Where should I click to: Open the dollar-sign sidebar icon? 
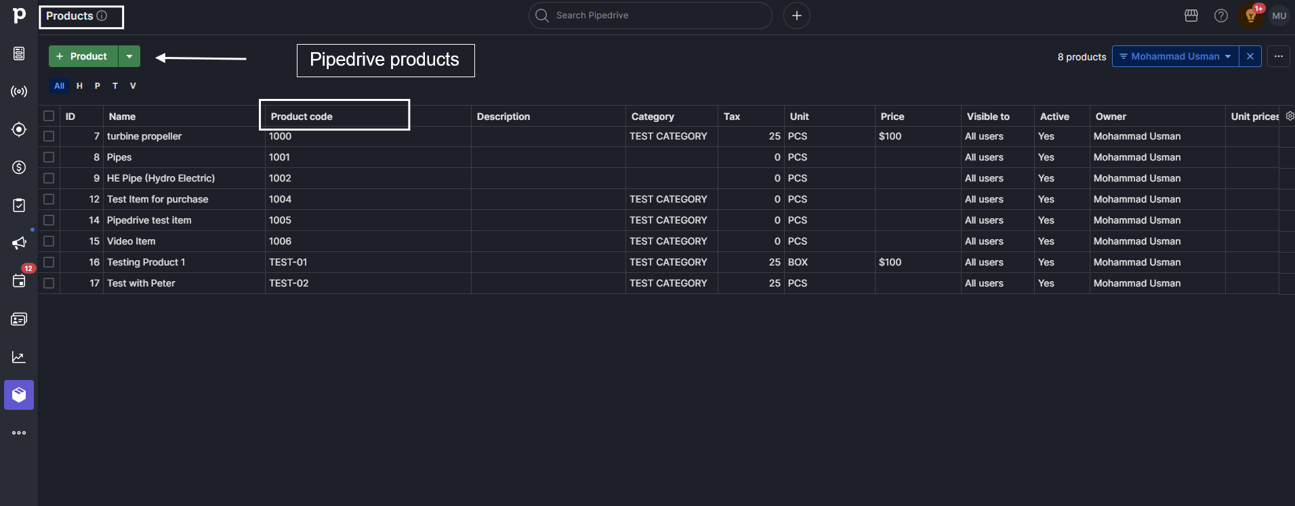click(x=19, y=167)
